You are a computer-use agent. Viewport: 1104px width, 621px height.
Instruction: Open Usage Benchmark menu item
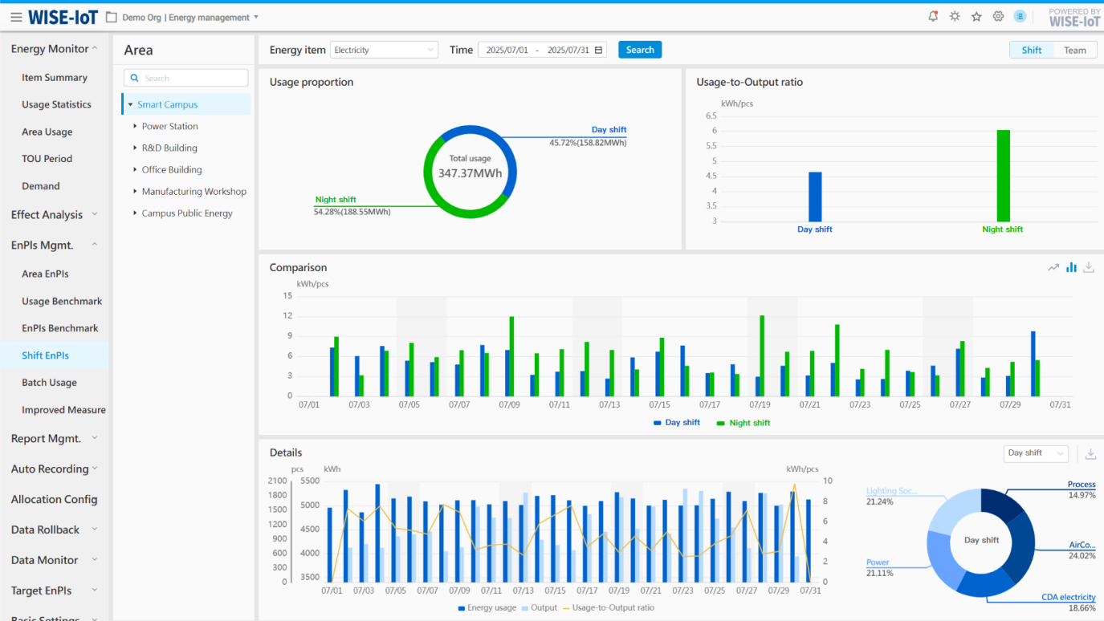tap(62, 301)
